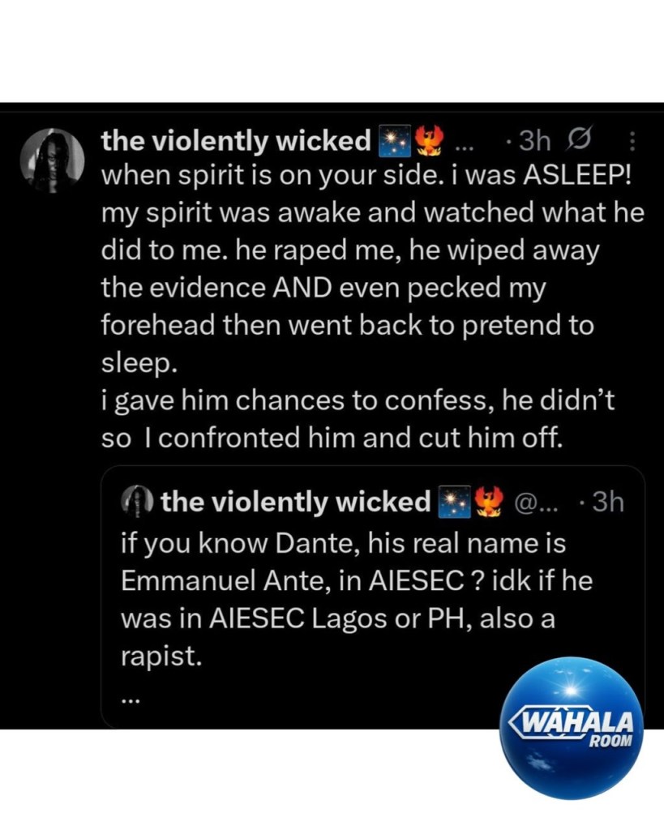Open the quoted tweet's small profile avatar
The image size is (664, 830).
point(137,502)
